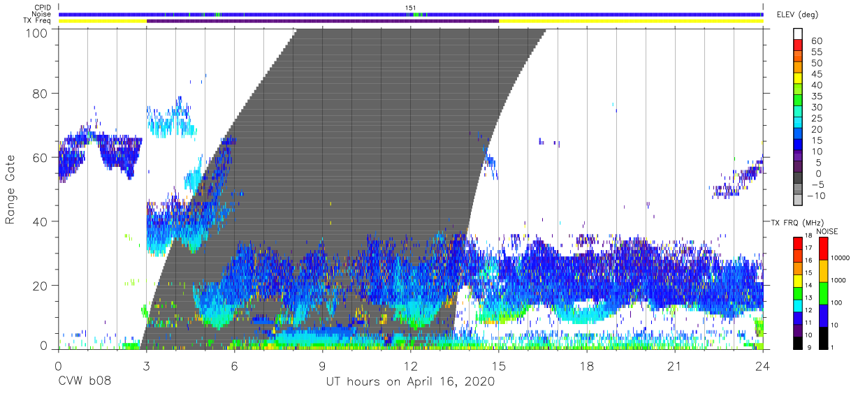Click the yellow 40–45 segment of ELEV colorbar

click(x=797, y=80)
